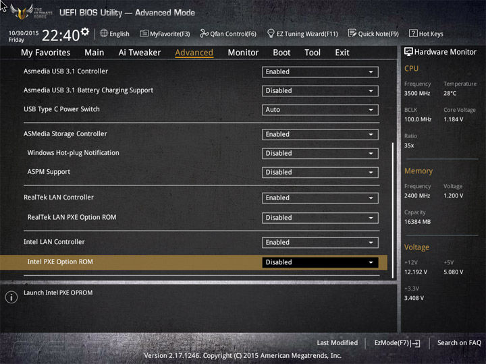Expand USB Type C Power Switch dropdown

[x=320, y=110]
